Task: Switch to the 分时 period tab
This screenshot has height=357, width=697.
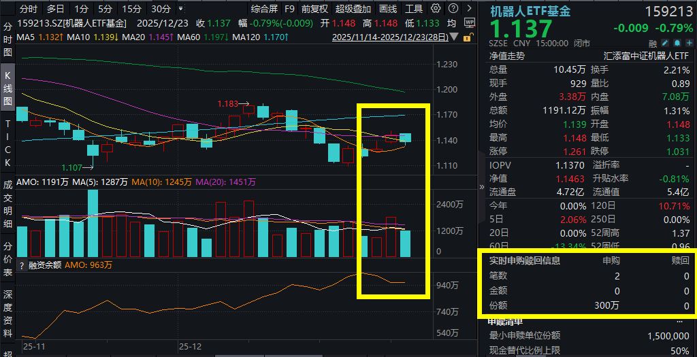Action: [x=28, y=9]
